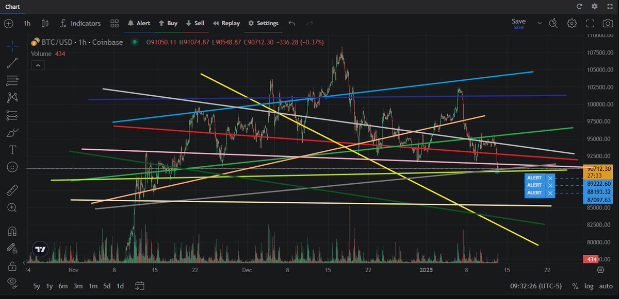The image size is (619, 299).
Task: Expand the Save layout dropdown chevron
Action: point(540,23)
